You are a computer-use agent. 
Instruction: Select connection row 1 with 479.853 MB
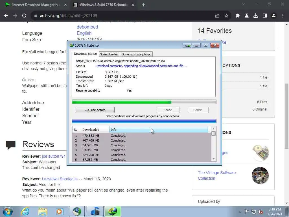142,136
